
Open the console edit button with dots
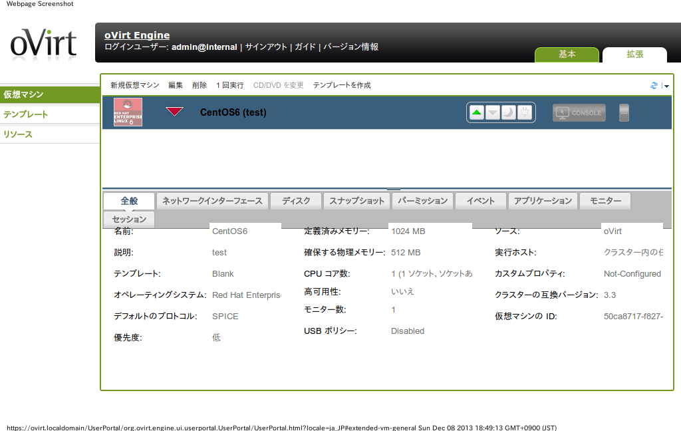point(623,113)
